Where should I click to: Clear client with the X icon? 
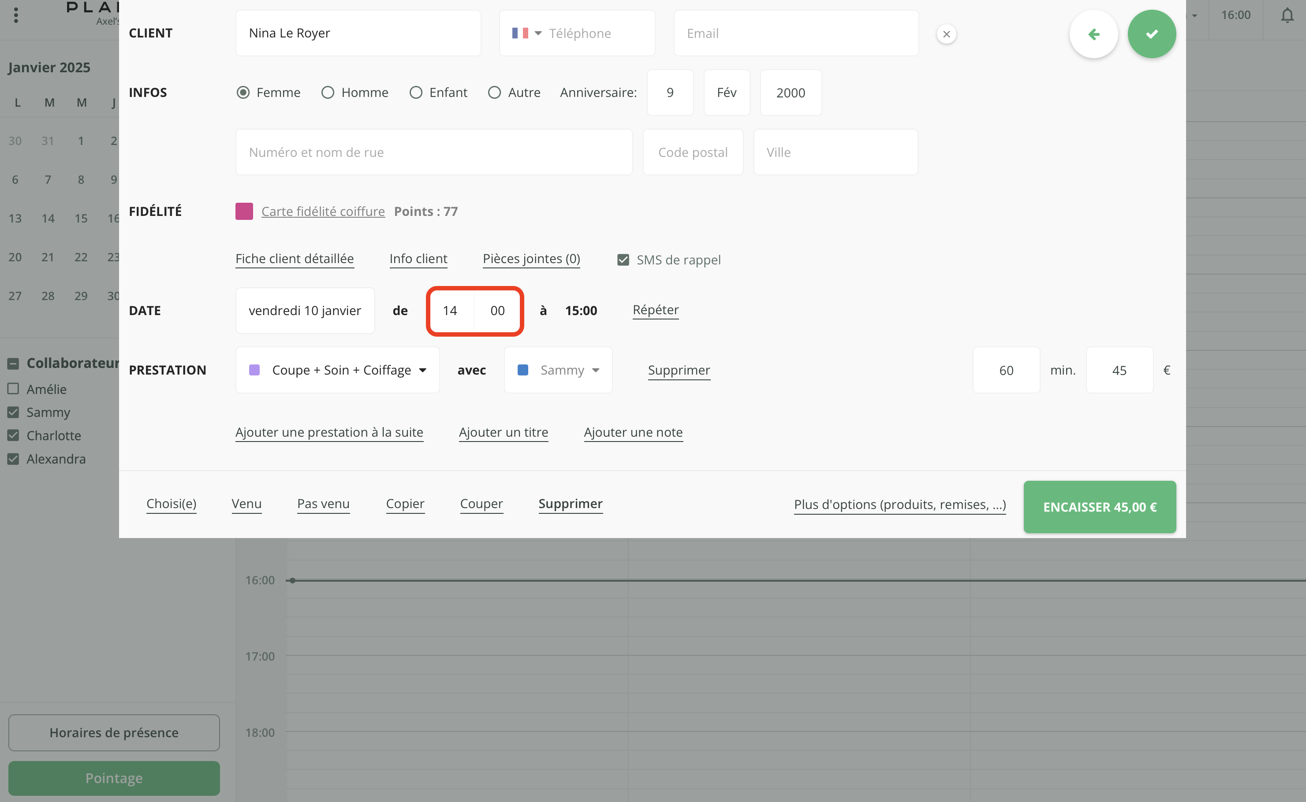(x=946, y=34)
